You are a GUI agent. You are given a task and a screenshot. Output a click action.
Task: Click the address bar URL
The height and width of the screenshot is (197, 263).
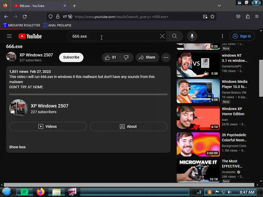point(121,17)
